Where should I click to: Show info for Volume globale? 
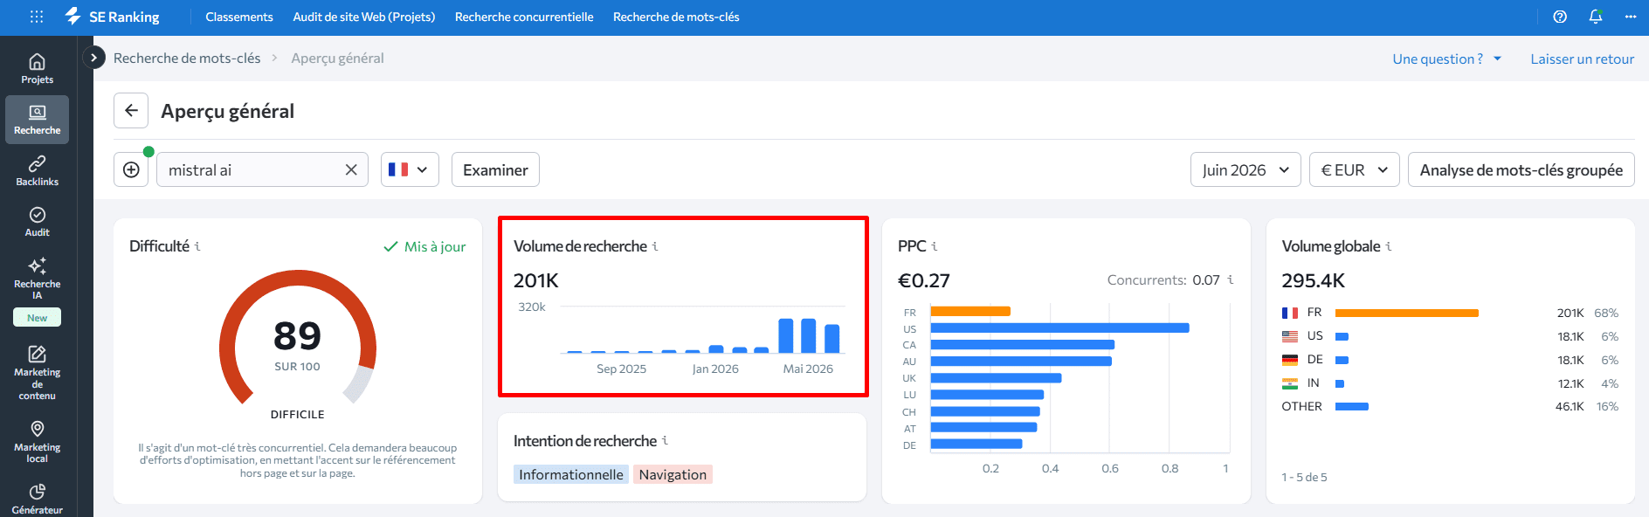[x=1389, y=246]
